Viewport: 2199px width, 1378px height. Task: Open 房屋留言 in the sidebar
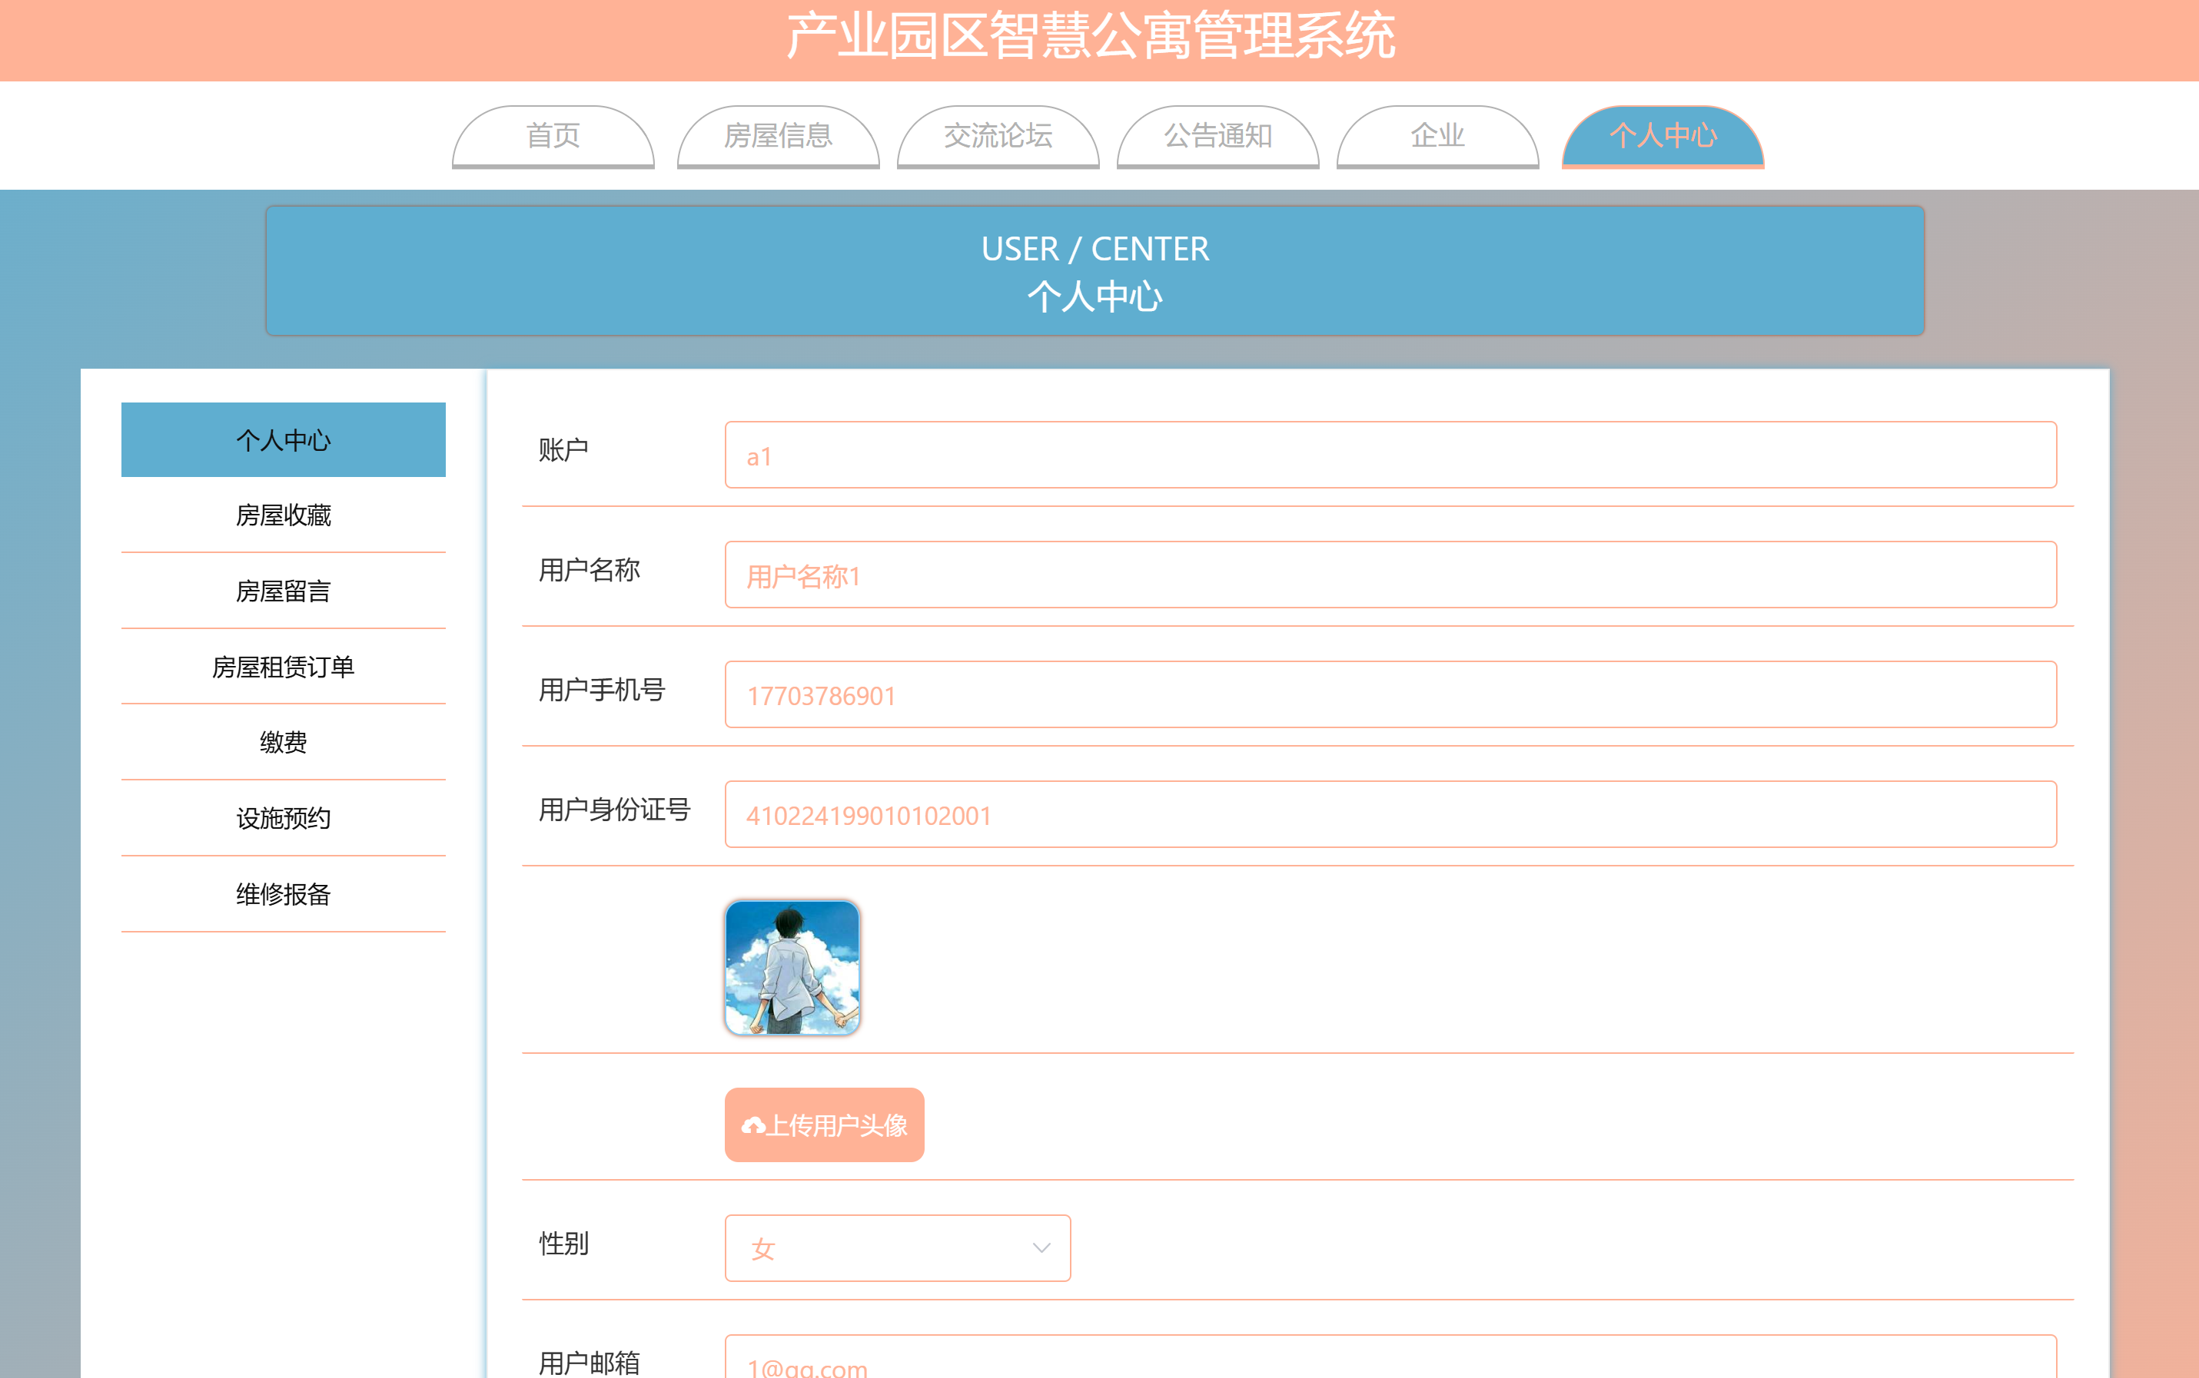coord(283,591)
